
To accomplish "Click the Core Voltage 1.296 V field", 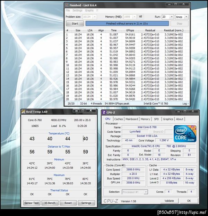I will [x=164, y=140].
